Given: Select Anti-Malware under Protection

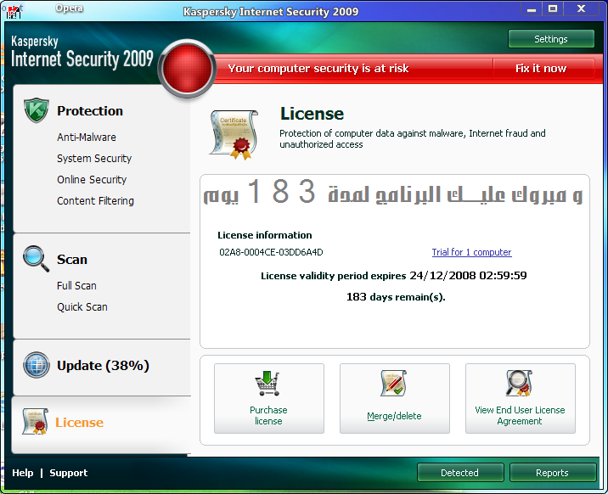Looking at the screenshot, I should coord(87,138).
